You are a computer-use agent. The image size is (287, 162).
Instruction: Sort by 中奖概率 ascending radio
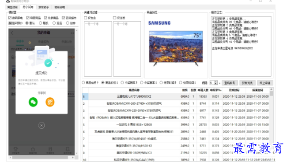[122, 83]
